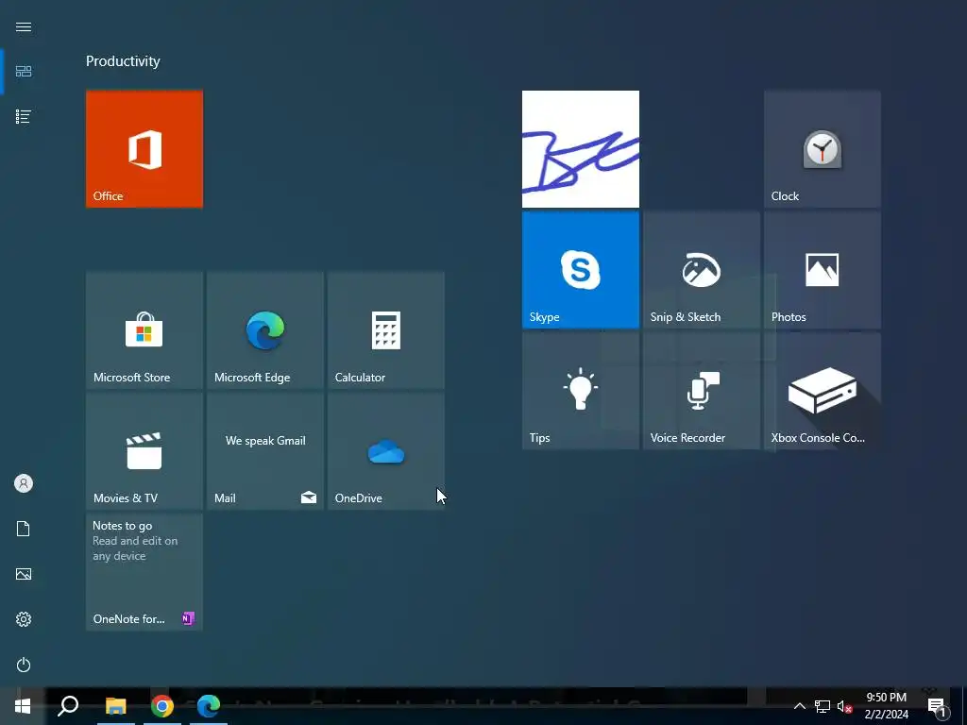
Task: Open the clock showing 9:50 PM
Action: pos(886,706)
